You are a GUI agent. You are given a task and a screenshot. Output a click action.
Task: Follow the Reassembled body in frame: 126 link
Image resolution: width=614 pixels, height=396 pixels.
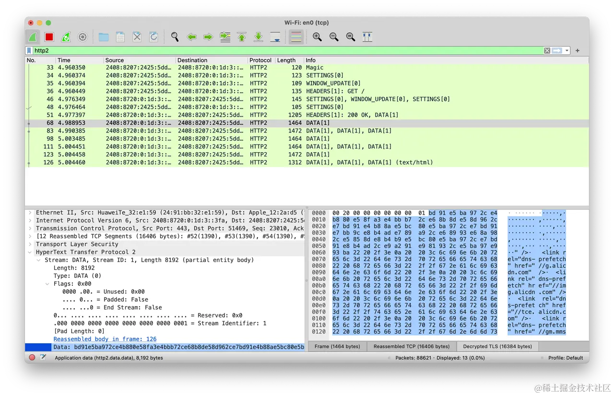pyautogui.click(x=105, y=339)
